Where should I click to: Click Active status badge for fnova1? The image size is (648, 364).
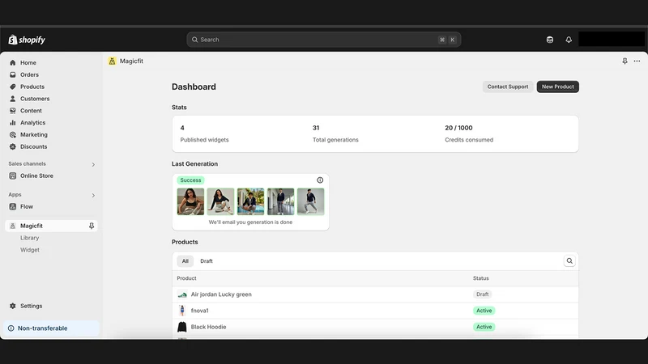(484, 311)
